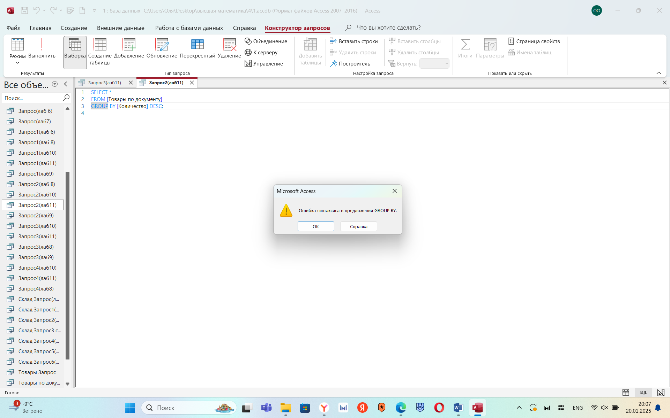Select Запрос1(лаб 6) in the object list
Screen dimensions: 670x418
click(33, 132)
